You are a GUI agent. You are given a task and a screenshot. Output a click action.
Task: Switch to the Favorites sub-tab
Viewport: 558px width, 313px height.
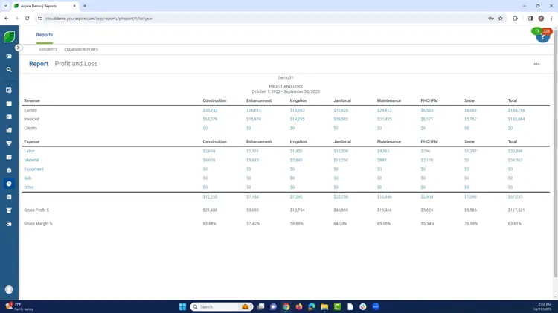pos(48,50)
